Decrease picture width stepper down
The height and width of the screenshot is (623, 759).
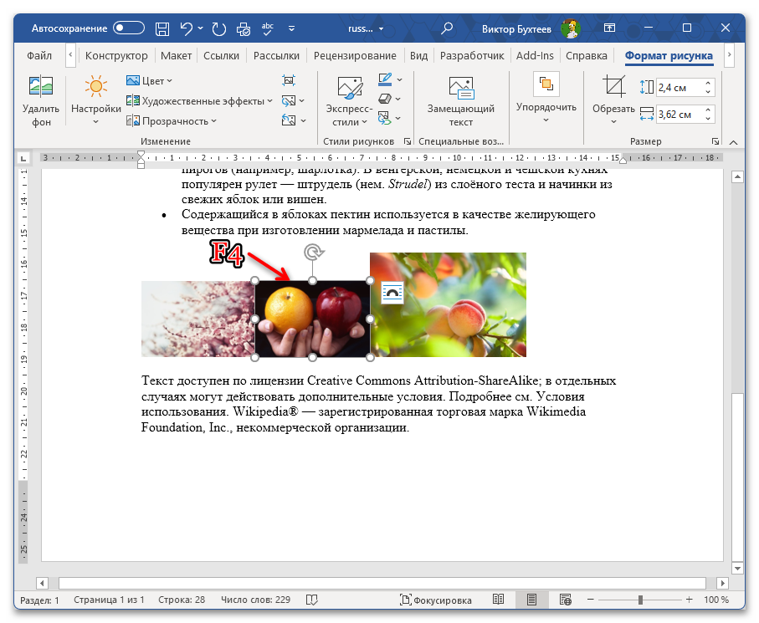point(708,119)
